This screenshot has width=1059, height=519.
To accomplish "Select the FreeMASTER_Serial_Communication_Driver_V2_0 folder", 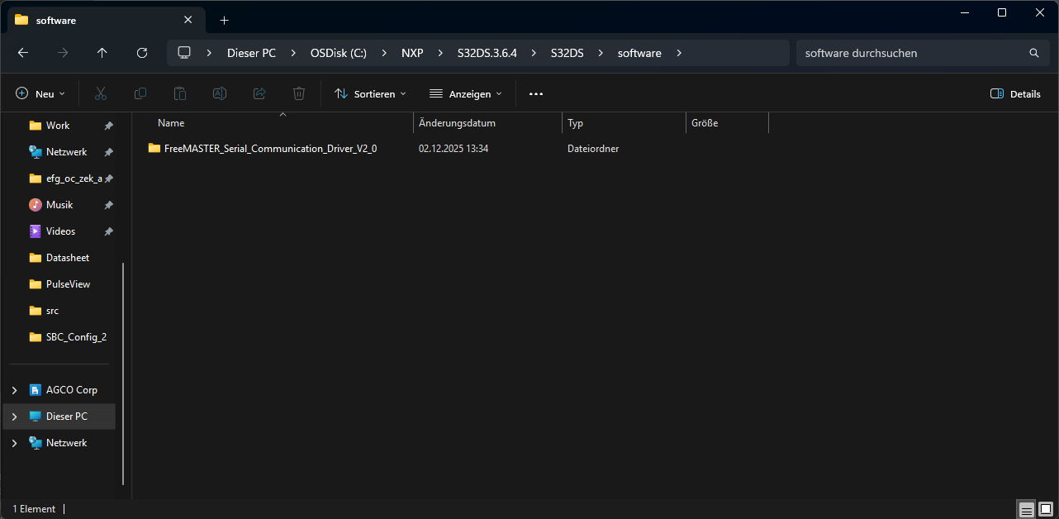I will tap(270, 149).
